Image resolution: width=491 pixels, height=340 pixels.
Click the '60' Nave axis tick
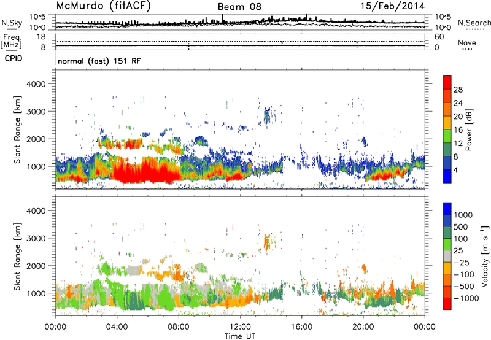439,37
